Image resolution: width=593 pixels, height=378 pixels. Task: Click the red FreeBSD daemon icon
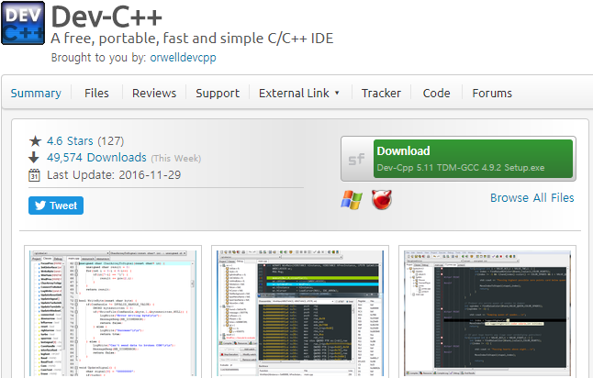382,200
